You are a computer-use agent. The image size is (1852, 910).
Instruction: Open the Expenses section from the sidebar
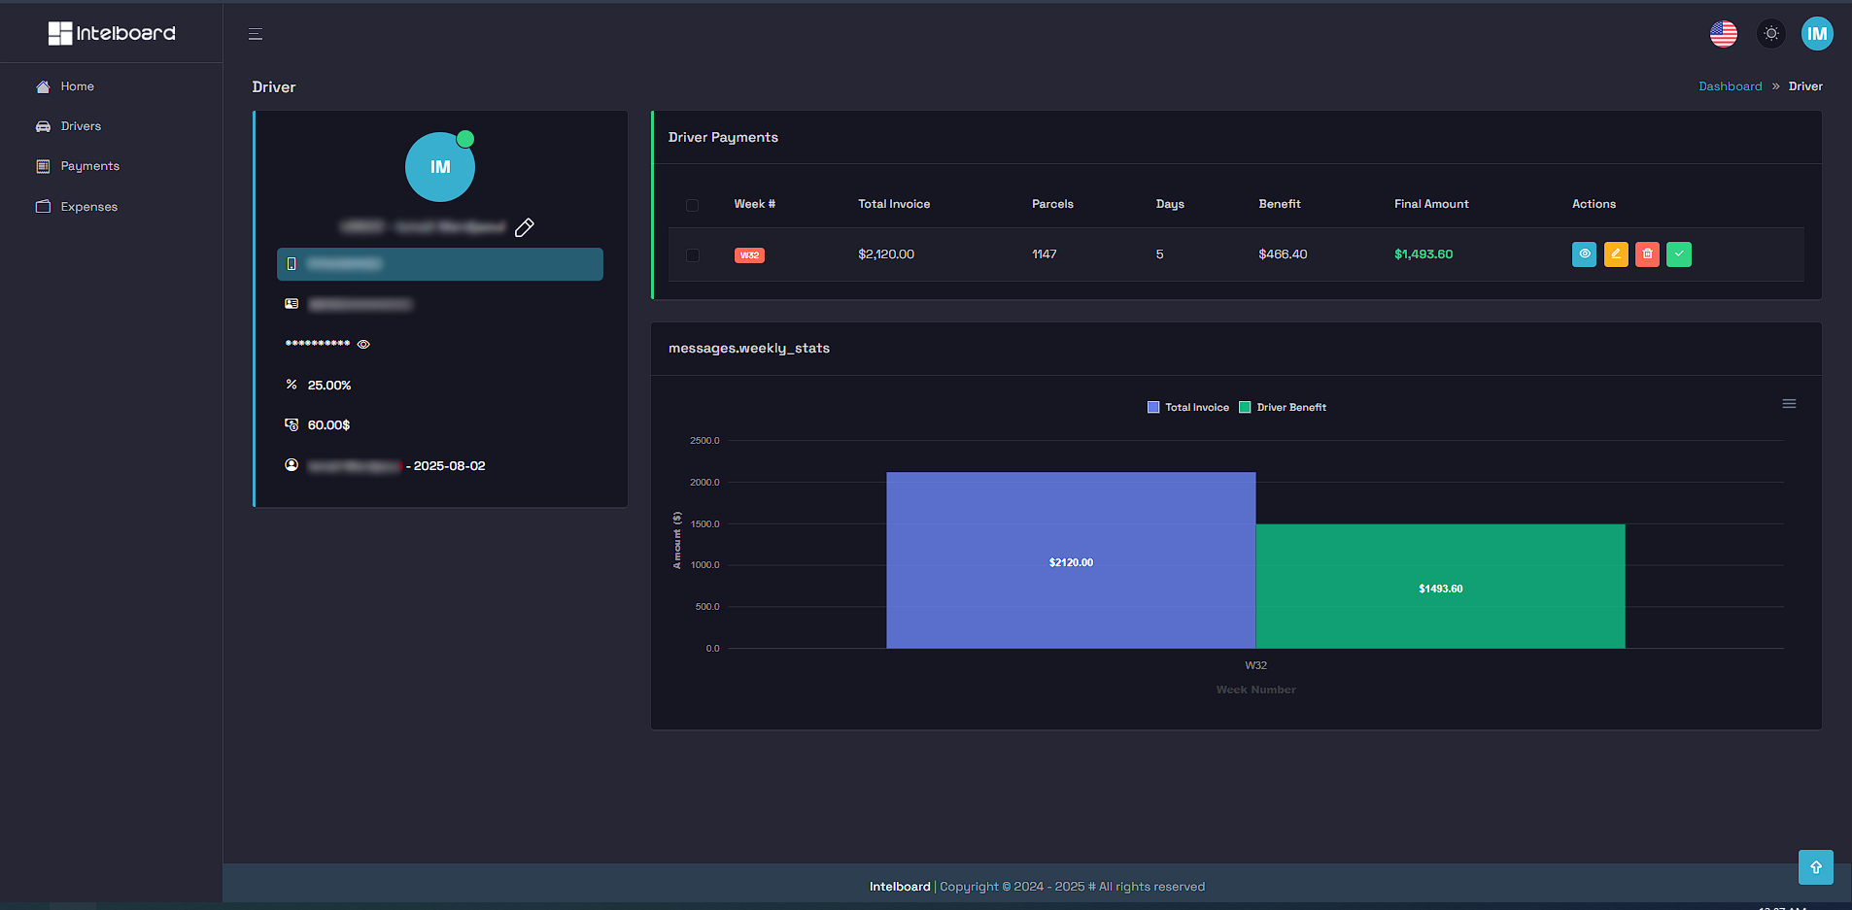89,206
